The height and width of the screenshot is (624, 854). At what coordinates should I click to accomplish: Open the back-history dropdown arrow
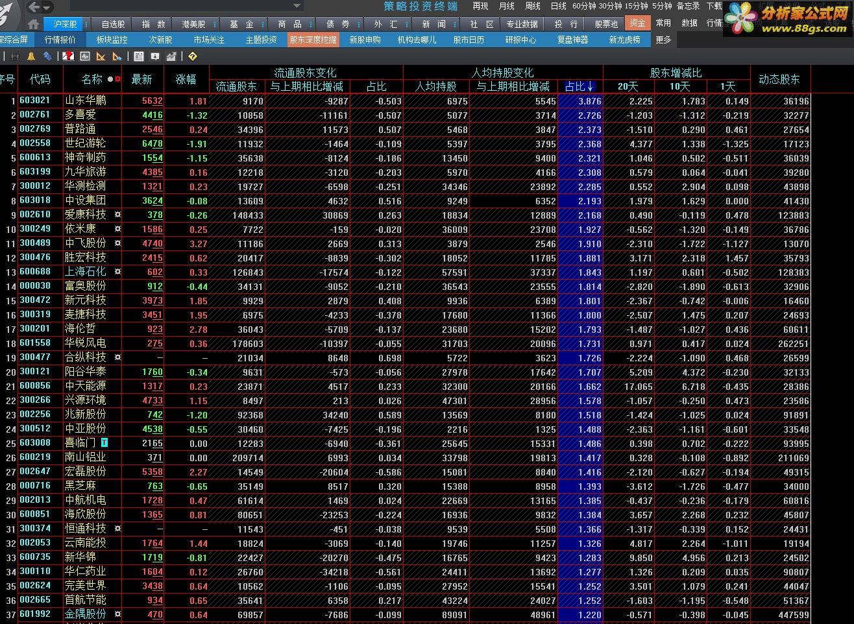click(x=47, y=8)
